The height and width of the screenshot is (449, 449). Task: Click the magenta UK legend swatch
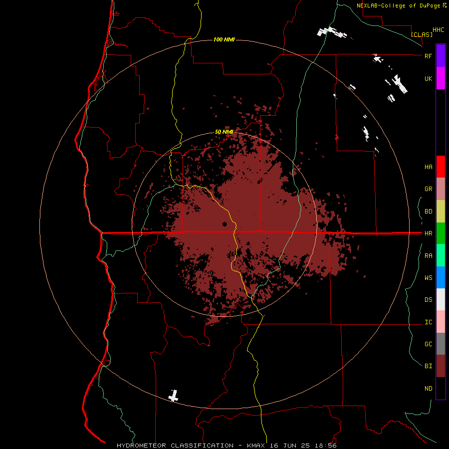pos(441,78)
